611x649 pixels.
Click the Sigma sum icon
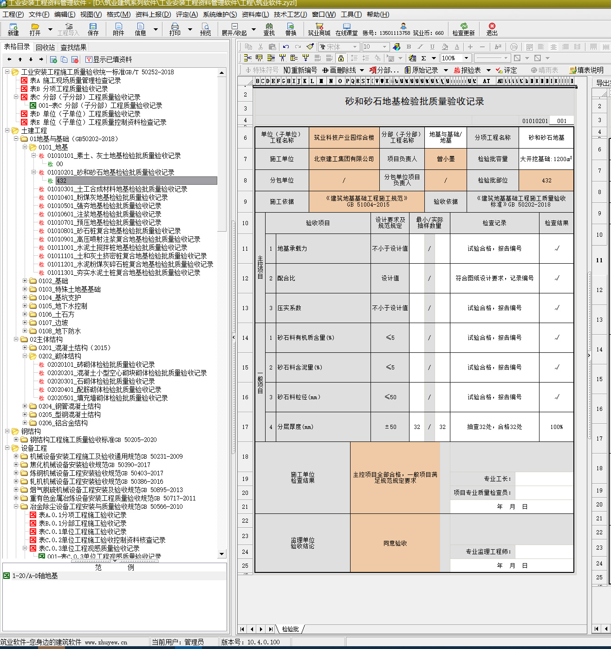(x=423, y=58)
